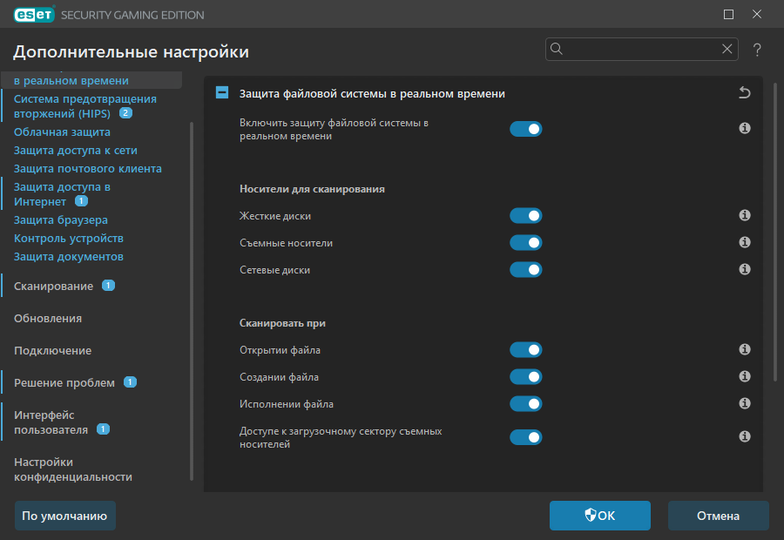Click the ESET logo in title bar
The width and height of the screenshot is (784, 540).
coord(34,15)
